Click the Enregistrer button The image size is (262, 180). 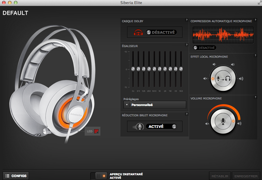(246, 176)
